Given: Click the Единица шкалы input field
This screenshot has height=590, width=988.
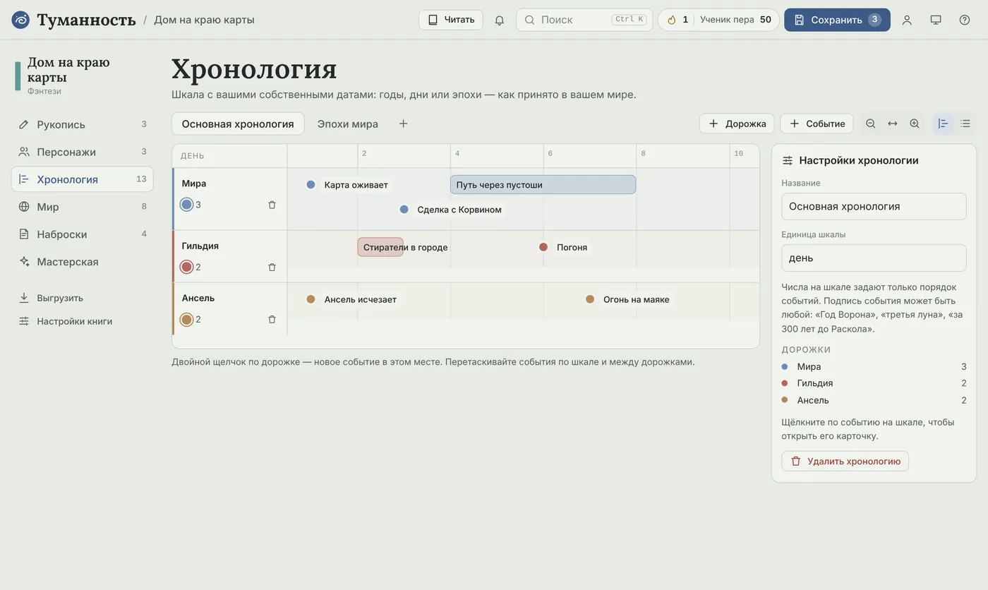Looking at the screenshot, I should pyautogui.click(x=874, y=258).
